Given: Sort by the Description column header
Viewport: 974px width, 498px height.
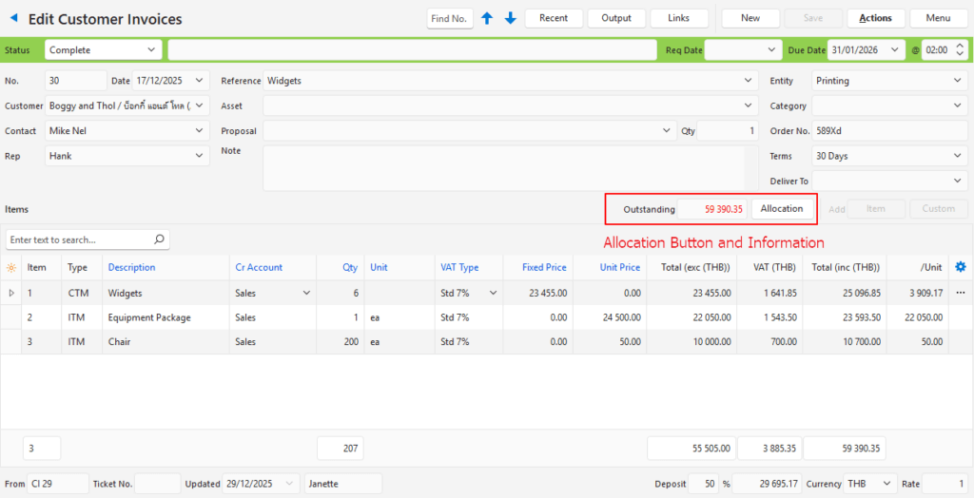Looking at the screenshot, I should coord(131,267).
